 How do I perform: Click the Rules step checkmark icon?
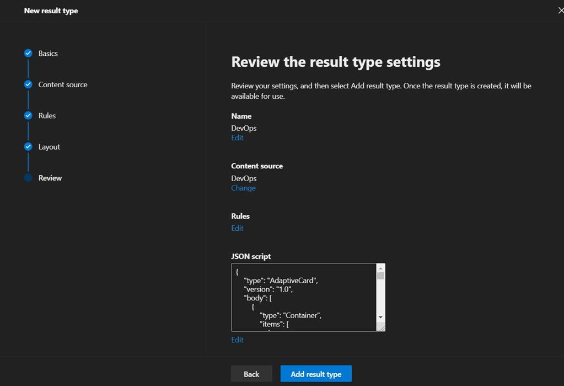point(28,115)
